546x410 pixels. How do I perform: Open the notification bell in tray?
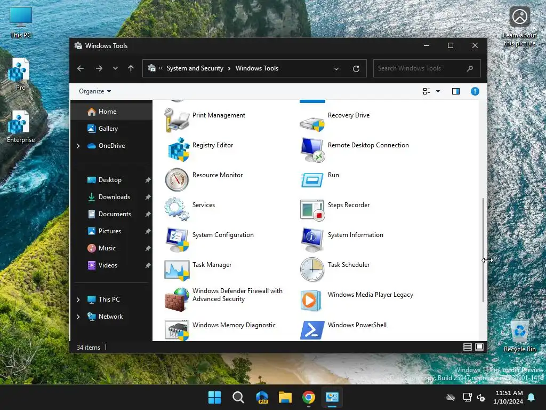532,397
